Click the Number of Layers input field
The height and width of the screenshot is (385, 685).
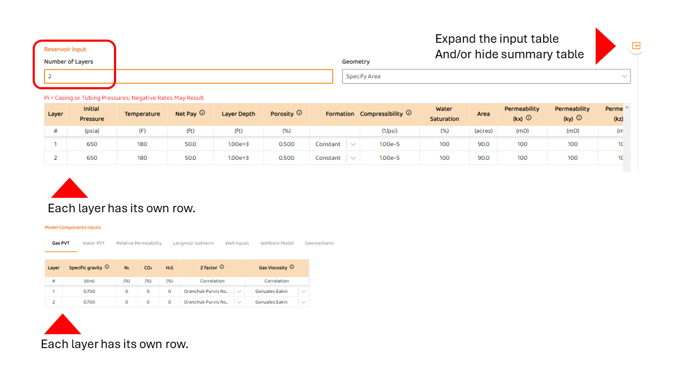[188, 76]
